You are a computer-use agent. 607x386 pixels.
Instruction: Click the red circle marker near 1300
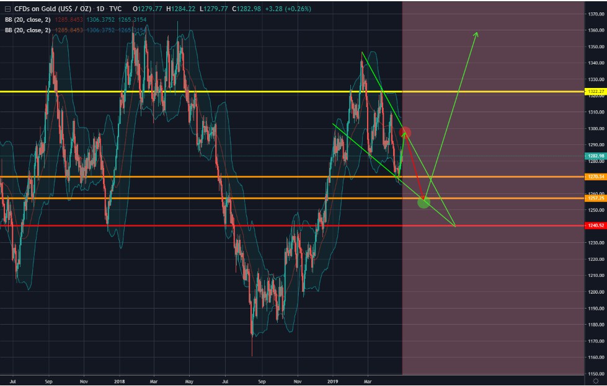(405, 132)
